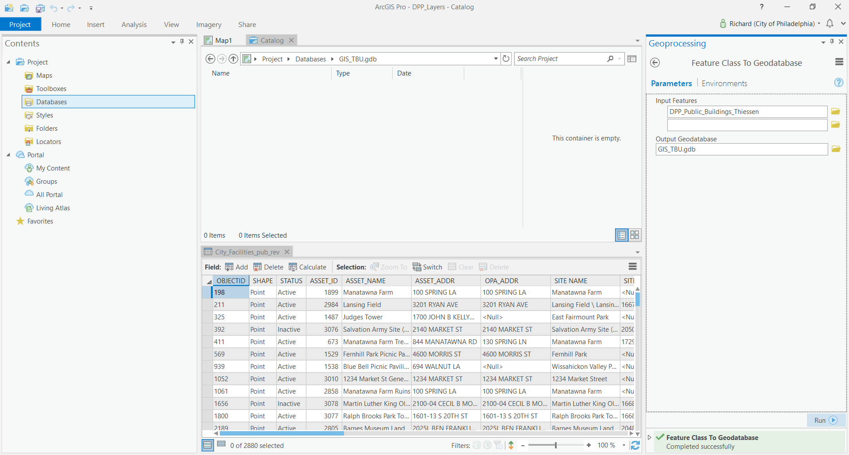Open the Project ribbon tab
Screen dimensions: 849x455
point(20,24)
